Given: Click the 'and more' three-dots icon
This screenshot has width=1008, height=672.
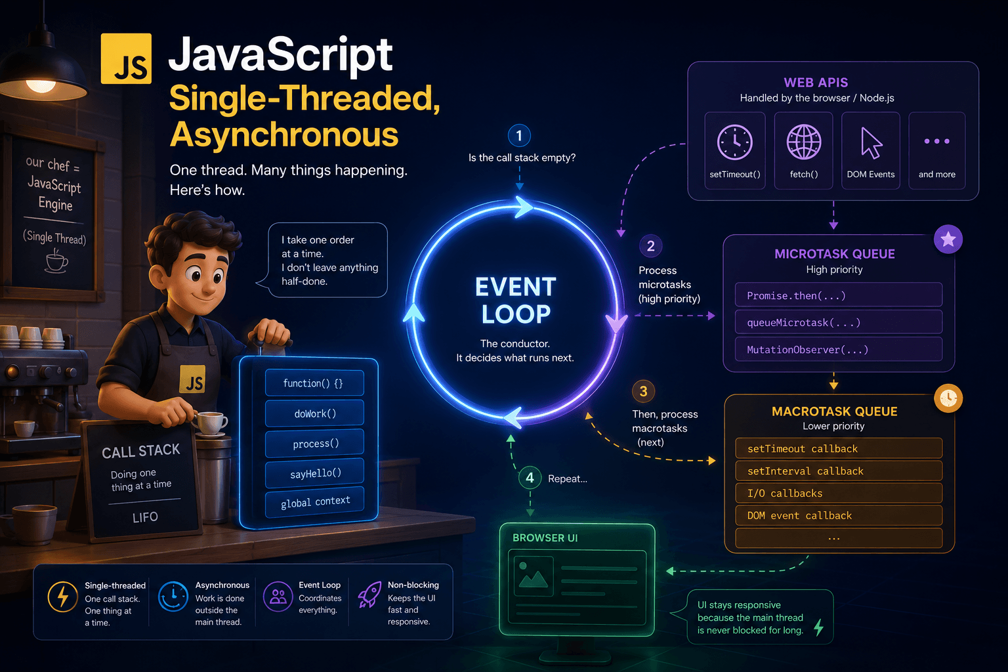Looking at the screenshot, I should 936,141.
